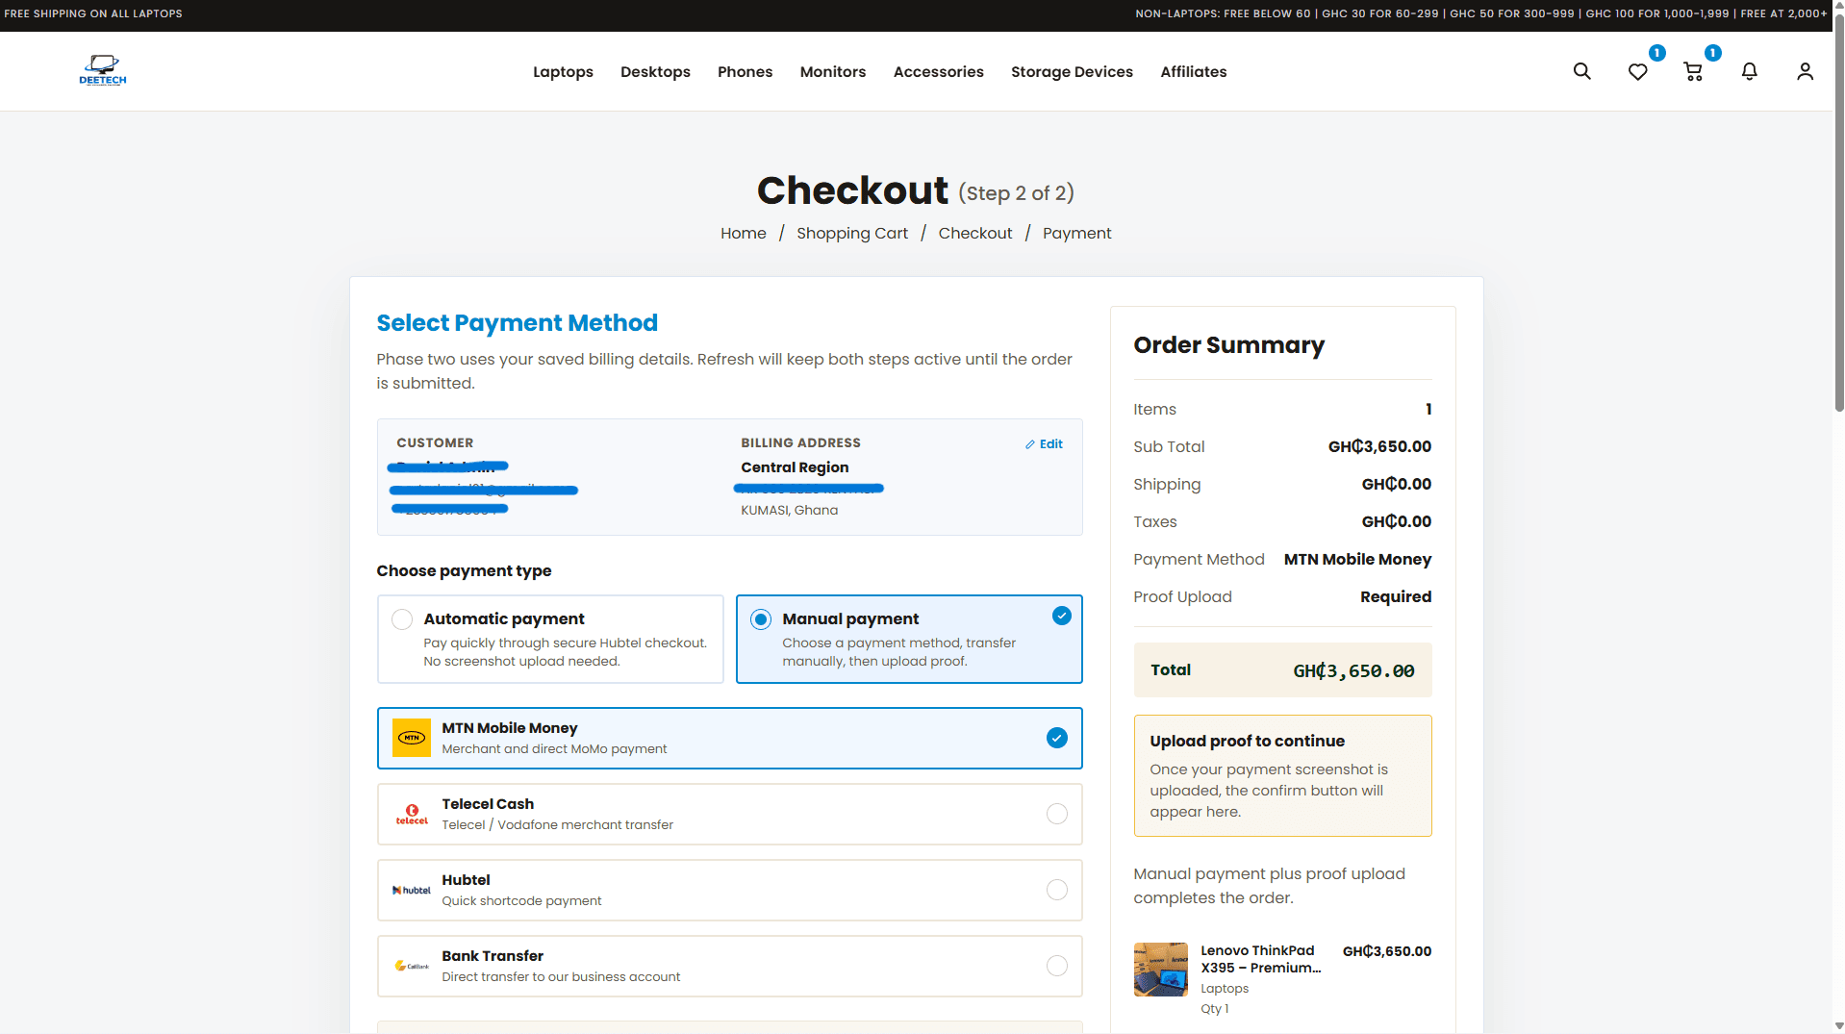The height and width of the screenshot is (1034, 1845).
Task: Click the Upload proof to continue notice
Action: click(1282, 775)
